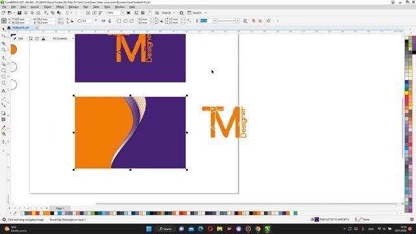This screenshot has height=234, width=416.
Task: Select the chamfered corner option
Action: pos(131,21)
